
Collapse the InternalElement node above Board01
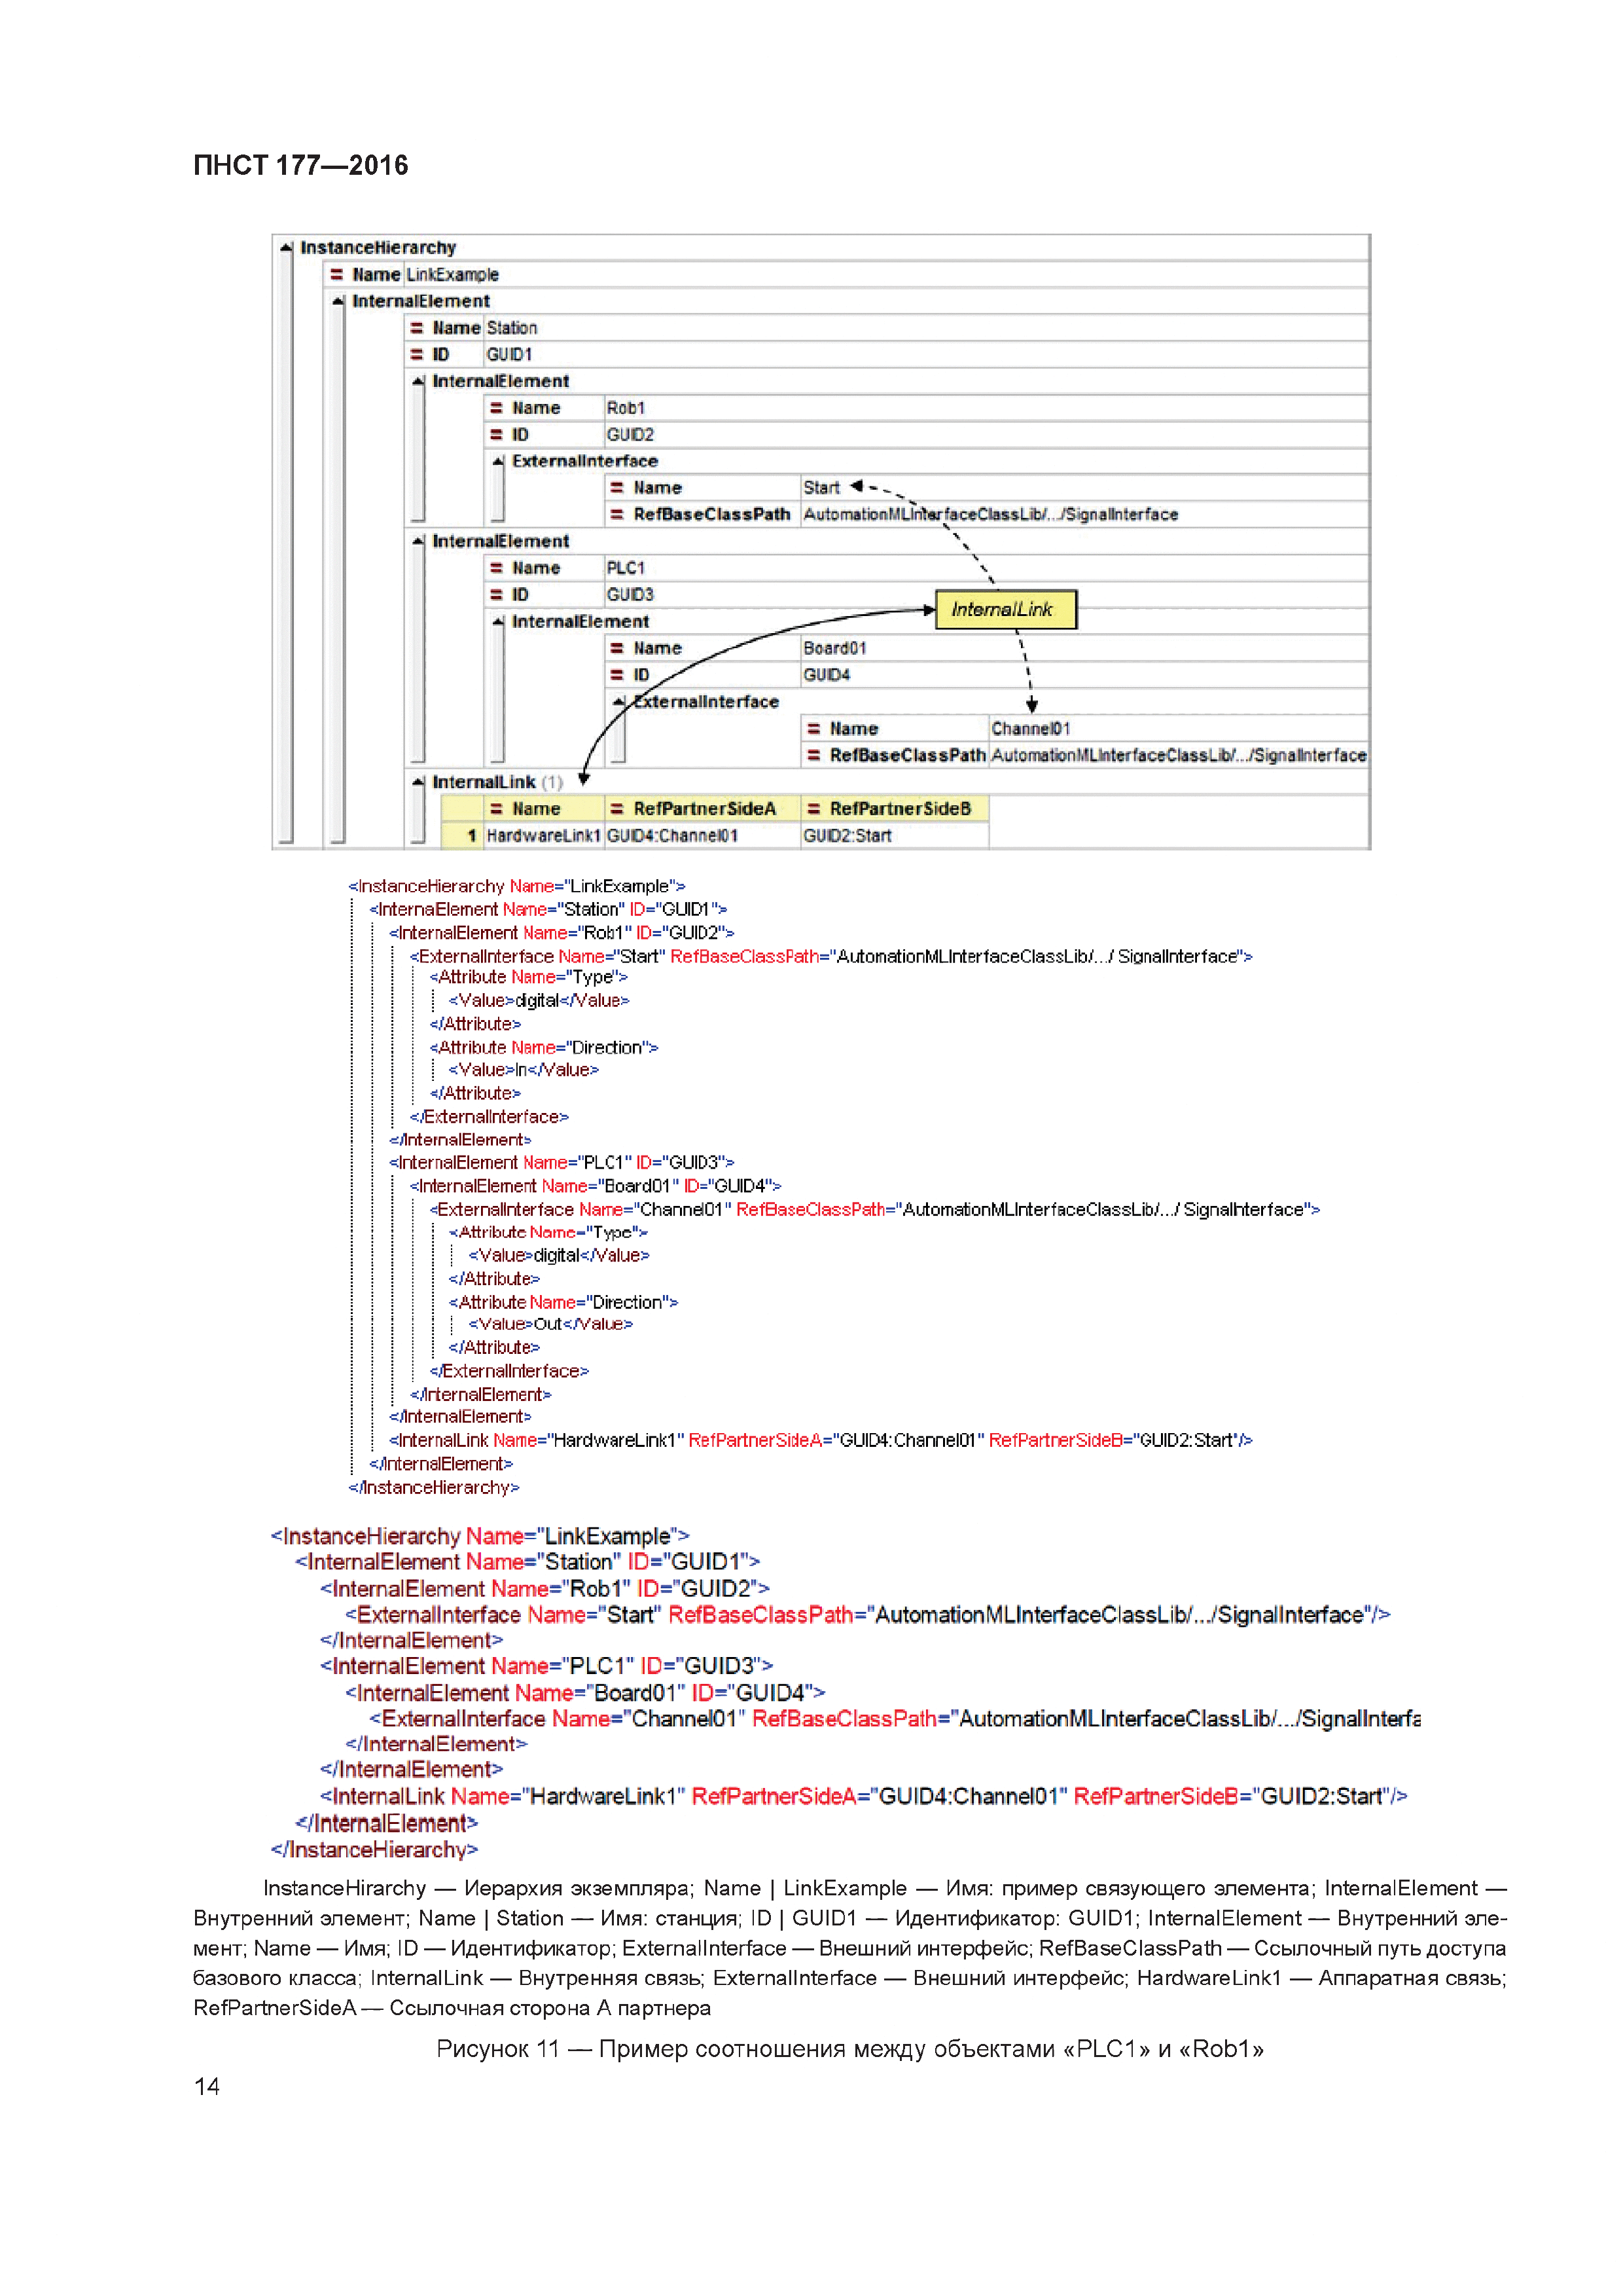pos(499,622)
